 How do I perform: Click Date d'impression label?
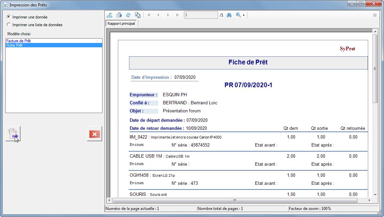pyautogui.click(x=152, y=77)
